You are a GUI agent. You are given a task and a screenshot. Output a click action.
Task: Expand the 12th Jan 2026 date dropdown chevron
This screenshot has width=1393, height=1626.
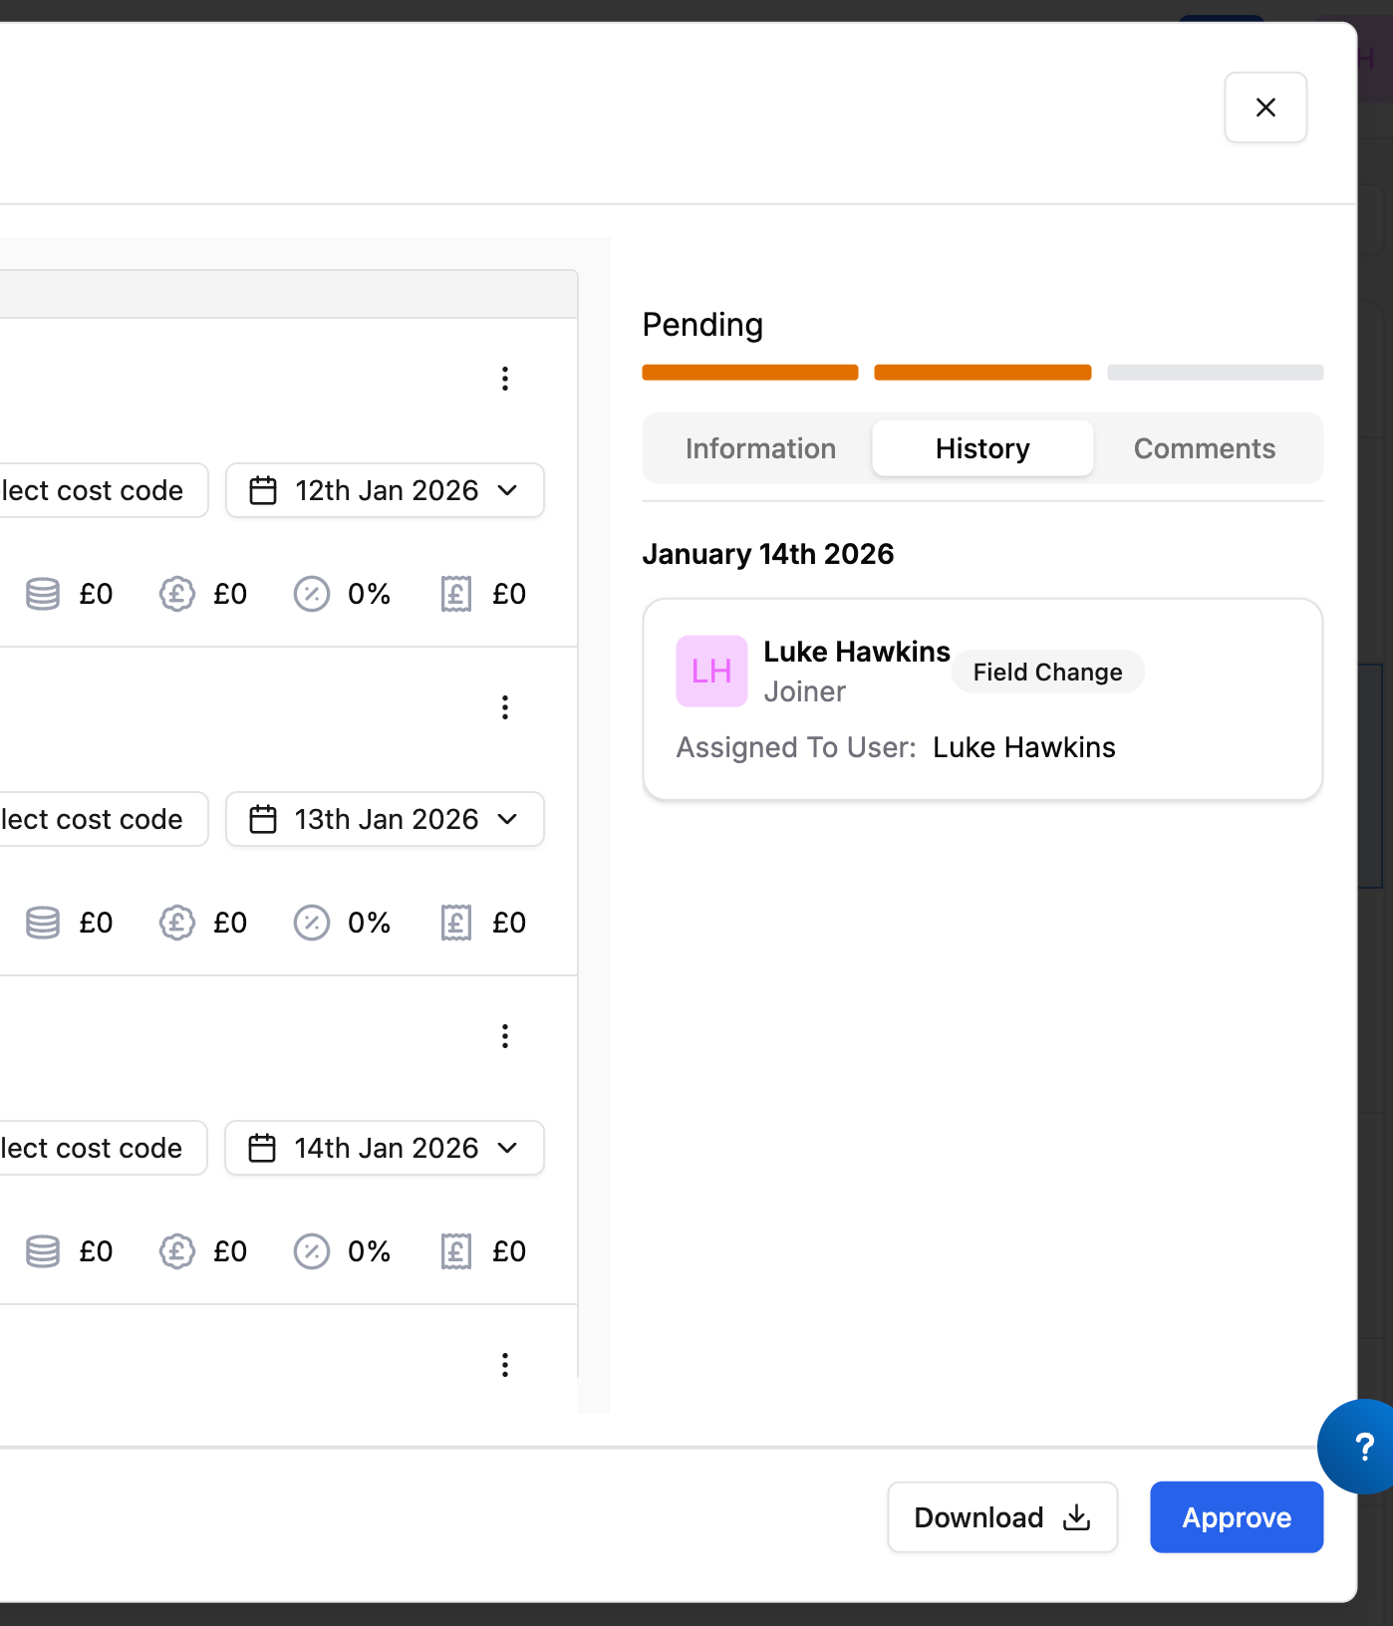(507, 490)
